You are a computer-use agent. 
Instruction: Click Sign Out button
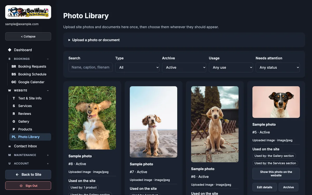[28, 186]
